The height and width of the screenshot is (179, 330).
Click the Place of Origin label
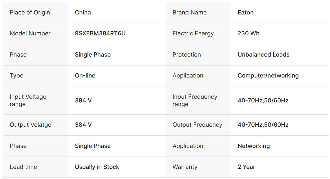tap(30, 13)
